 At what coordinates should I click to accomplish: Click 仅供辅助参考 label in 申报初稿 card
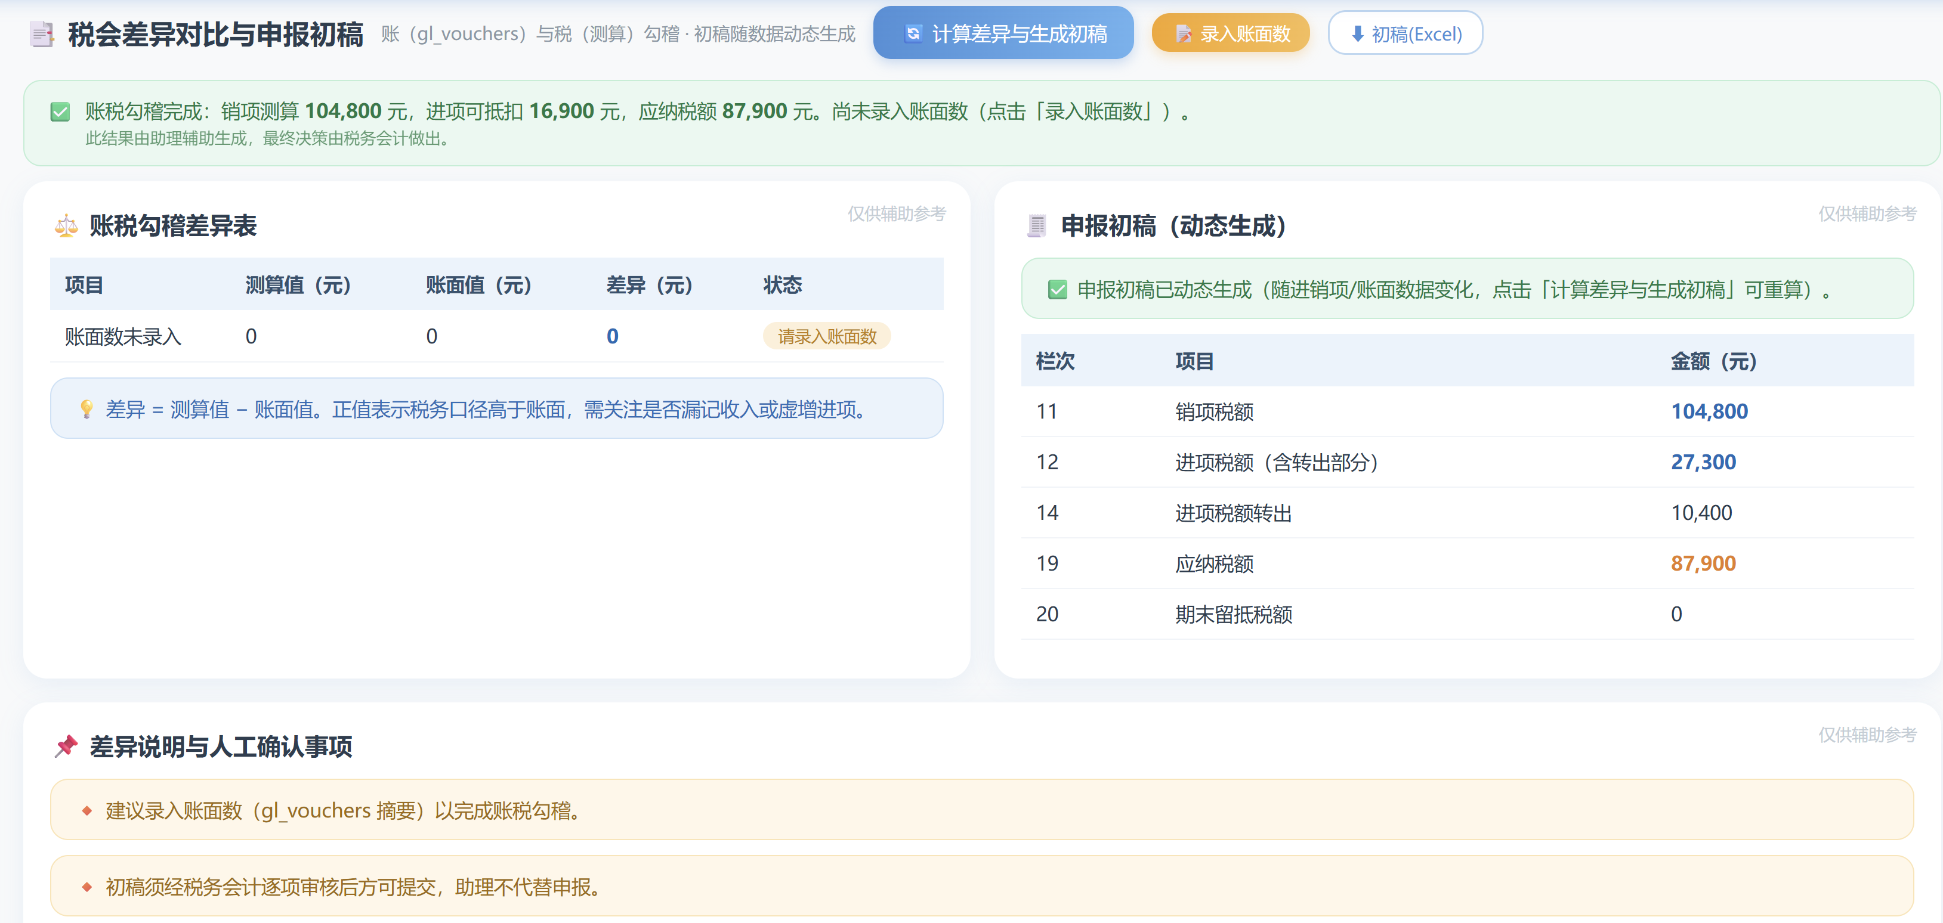pyautogui.click(x=1867, y=213)
